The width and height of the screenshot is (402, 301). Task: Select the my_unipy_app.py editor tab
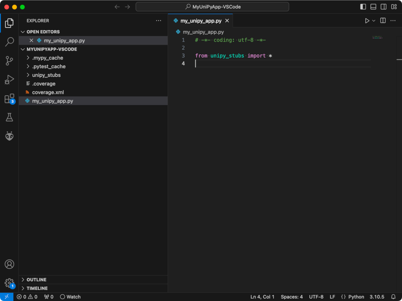click(x=201, y=21)
